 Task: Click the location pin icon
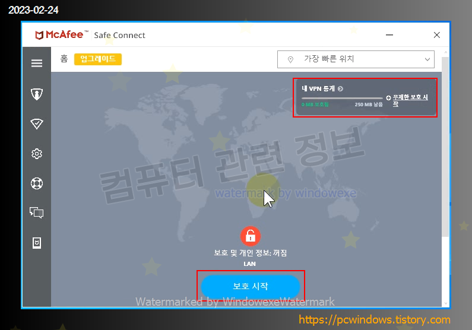point(290,59)
